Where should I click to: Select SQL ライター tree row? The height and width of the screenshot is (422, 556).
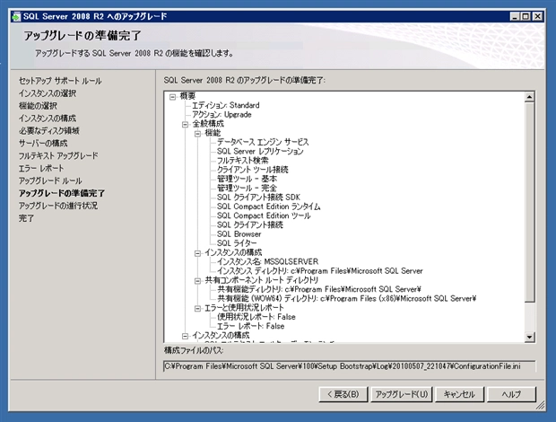(237, 243)
